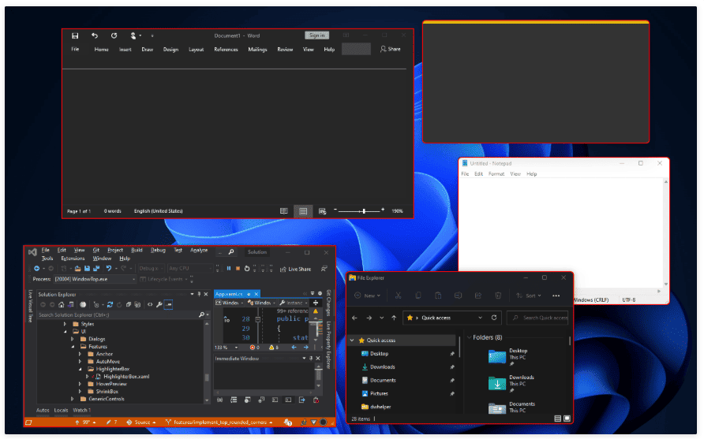Click English (United States) in Word status bar
Viewport: 704px width, 439px height.
[158, 211]
